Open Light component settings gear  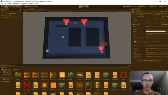click(x=167, y=25)
